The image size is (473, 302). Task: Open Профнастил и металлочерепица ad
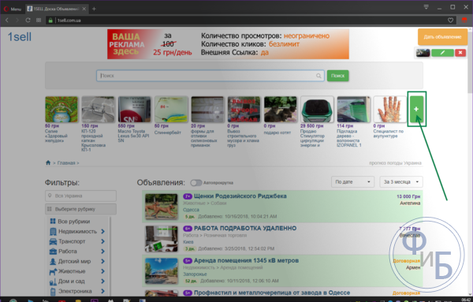[x=272, y=293]
